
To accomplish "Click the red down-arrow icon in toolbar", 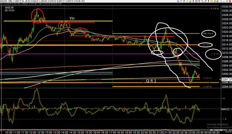I will click(209, 1).
